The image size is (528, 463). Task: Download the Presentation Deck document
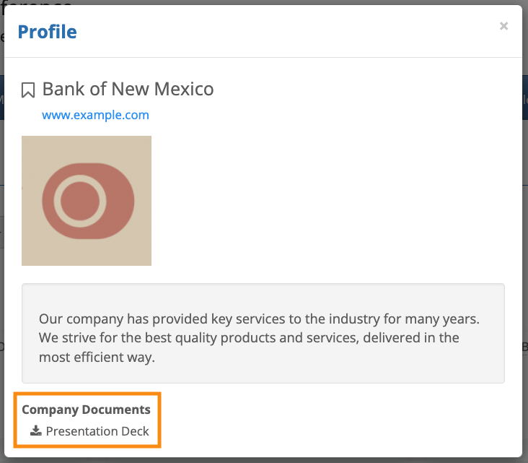(x=97, y=432)
